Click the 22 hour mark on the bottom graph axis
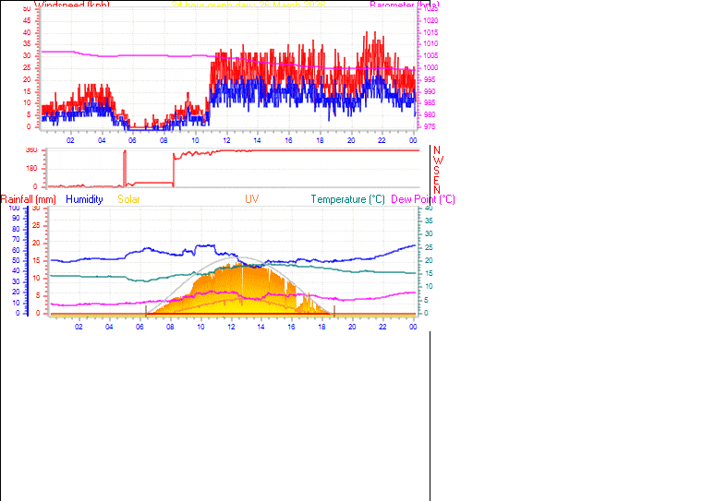The width and height of the screenshot is (703, 501). pos(382,327)
